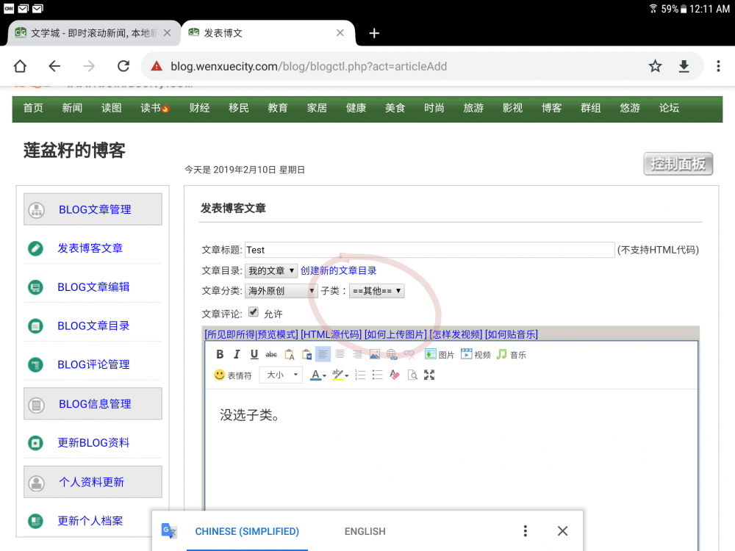Toggle bold formatting in the editor

(220, 354)
